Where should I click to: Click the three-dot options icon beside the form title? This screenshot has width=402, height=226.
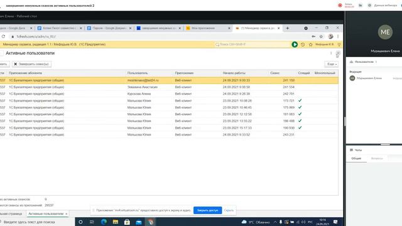331,53
